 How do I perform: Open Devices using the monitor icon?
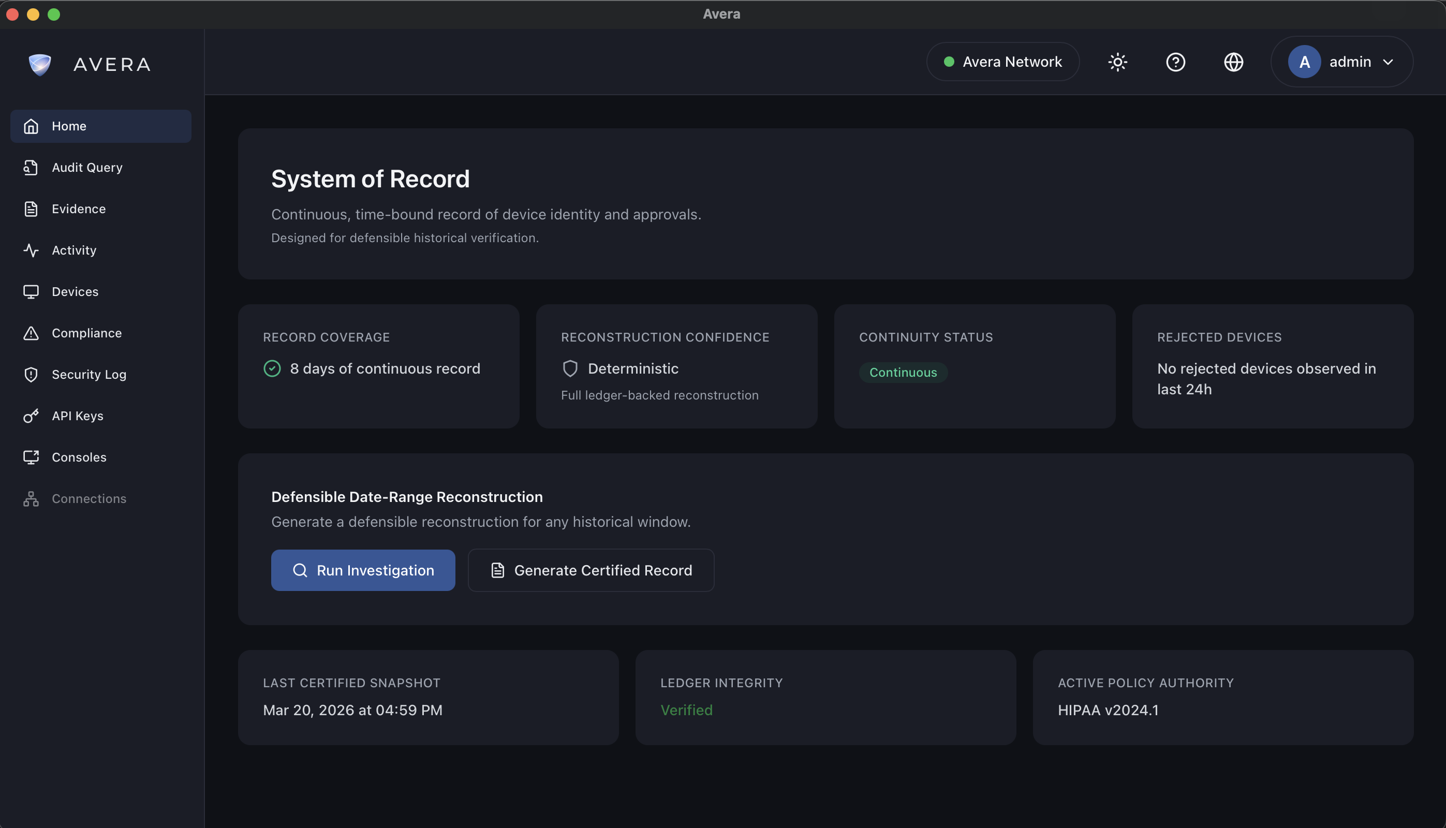pos(31,291)
